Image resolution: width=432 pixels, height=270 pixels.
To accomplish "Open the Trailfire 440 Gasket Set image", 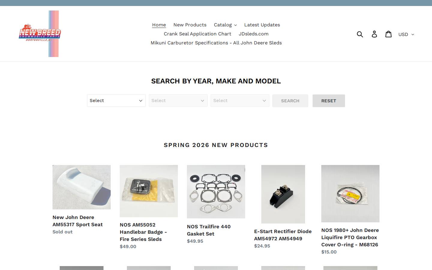I will [x=216, y=192].
